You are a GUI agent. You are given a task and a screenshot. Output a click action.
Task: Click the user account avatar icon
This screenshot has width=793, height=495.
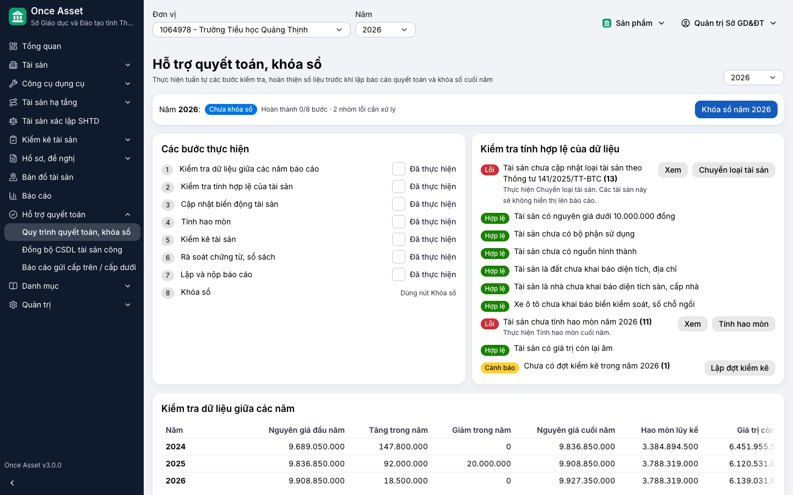[686, 23]
